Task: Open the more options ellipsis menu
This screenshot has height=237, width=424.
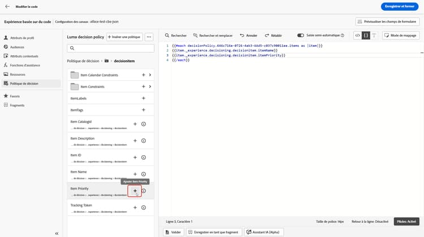Action: click(x=149, y=37)
